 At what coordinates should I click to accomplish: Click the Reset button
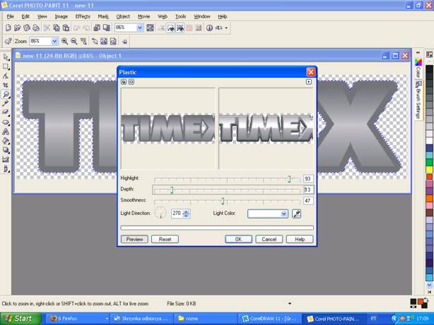tap(165, 239)
